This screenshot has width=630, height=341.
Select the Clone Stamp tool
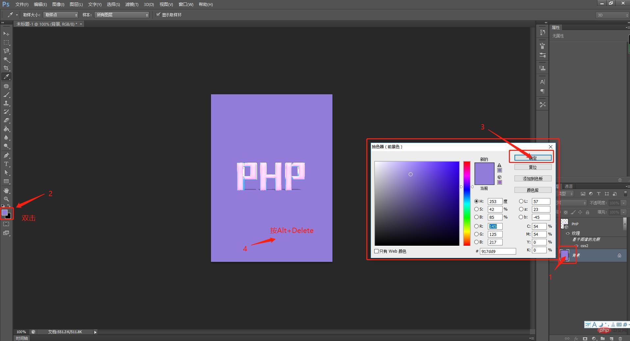(6, 103)
